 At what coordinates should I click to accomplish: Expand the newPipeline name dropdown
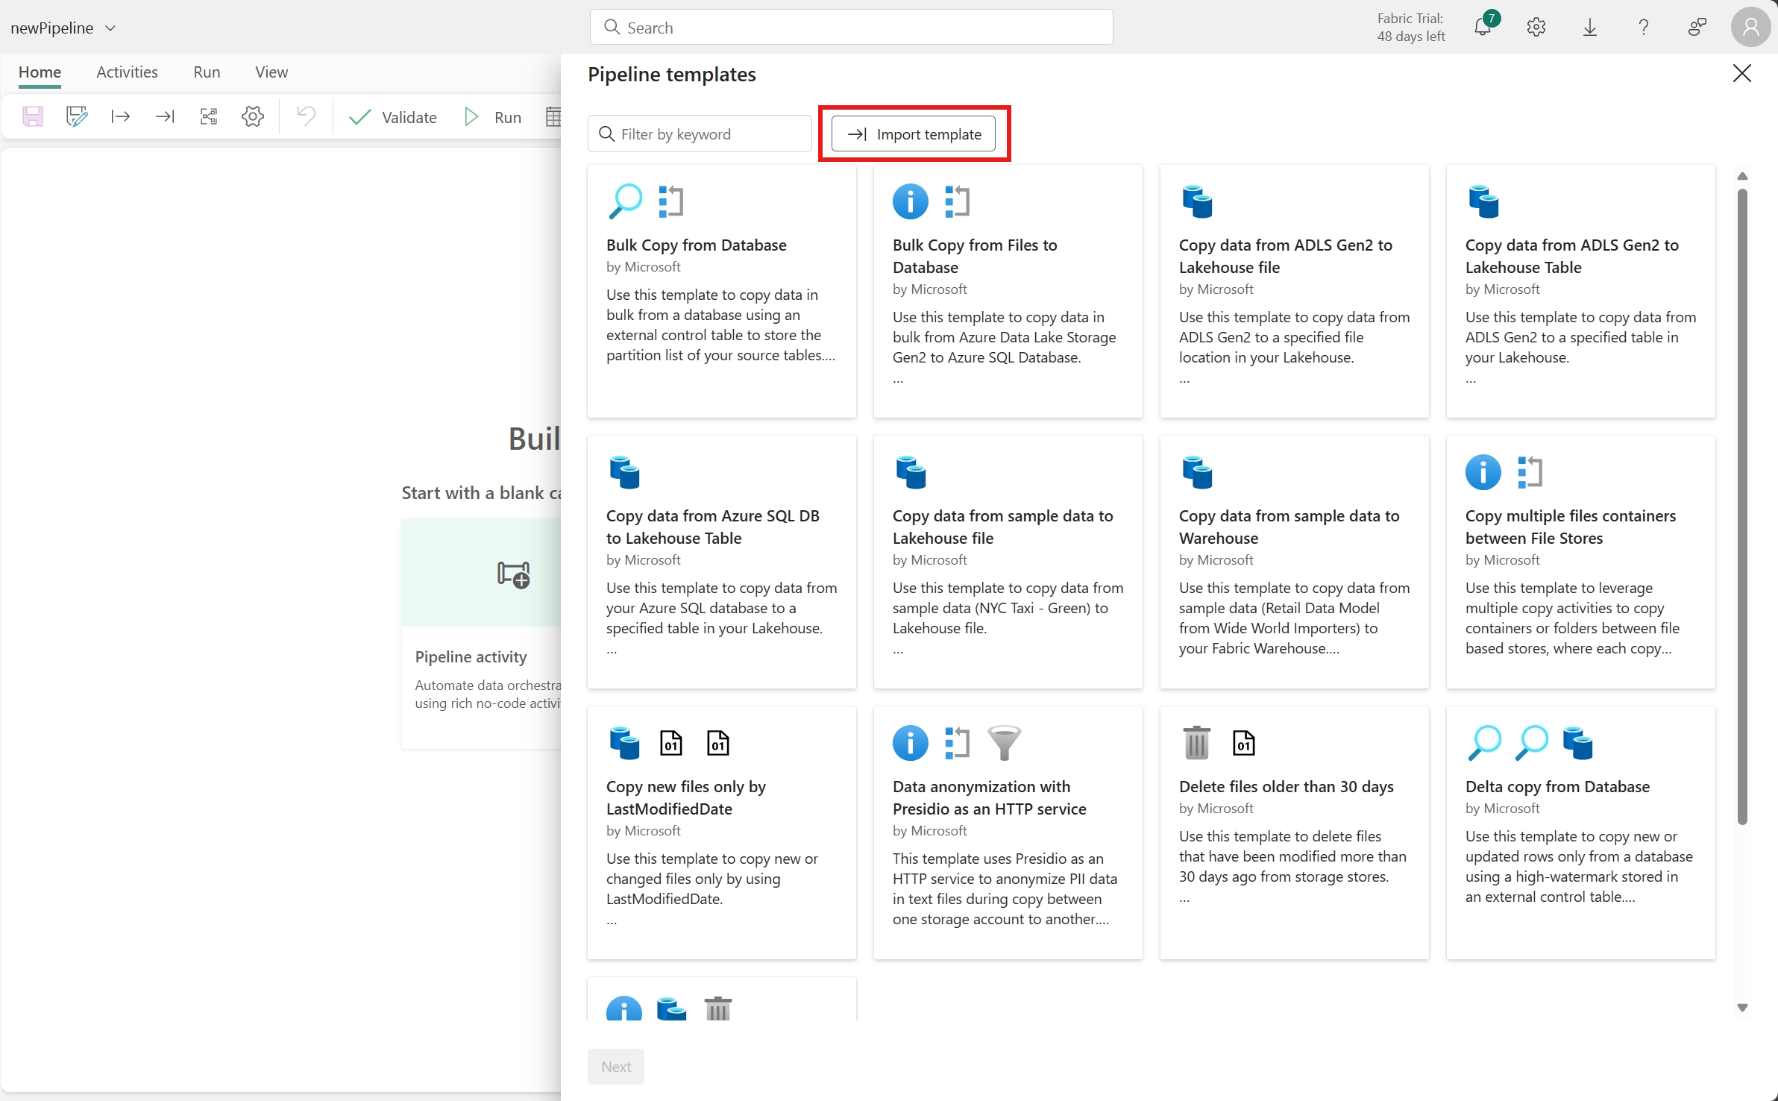click(110, 28)
